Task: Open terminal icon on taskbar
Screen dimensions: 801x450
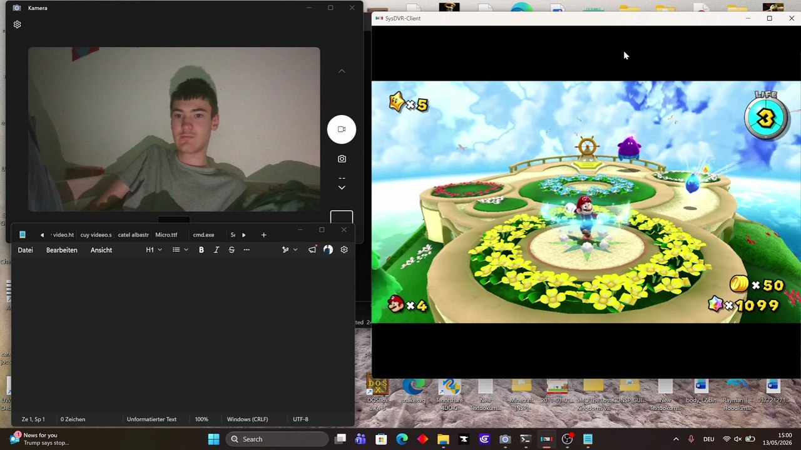Action: pyautogui.click(x=526, y=439)
